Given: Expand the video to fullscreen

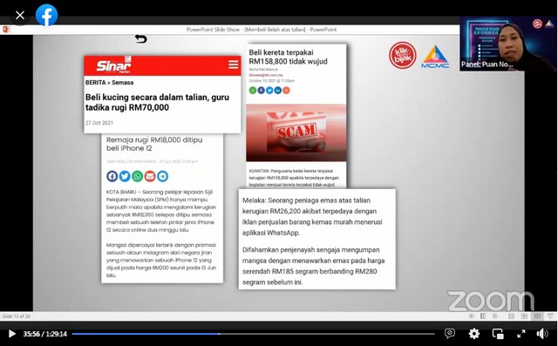Looking at the screenshot, I should point(521,334).
